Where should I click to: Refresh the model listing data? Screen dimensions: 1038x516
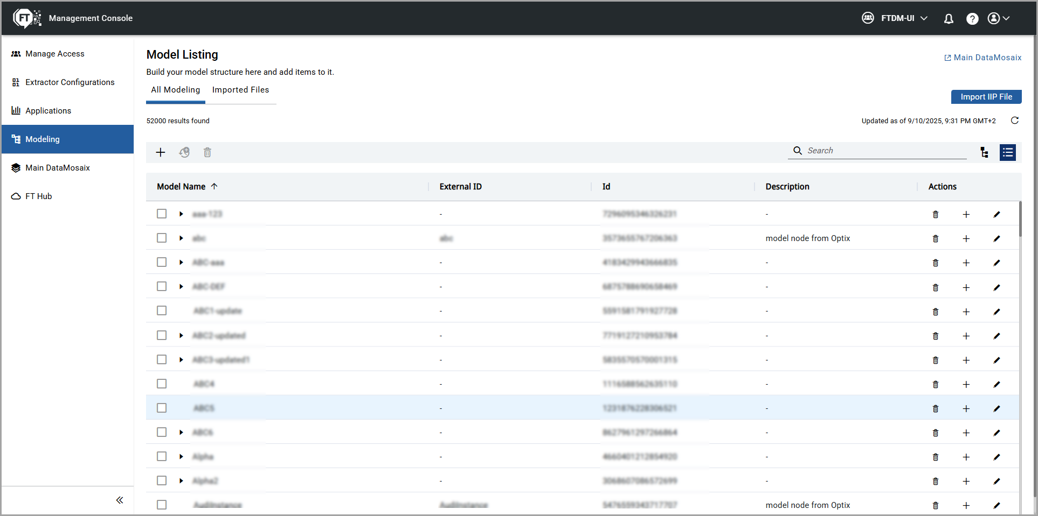pyautogui.click(x=1014, y=121)
